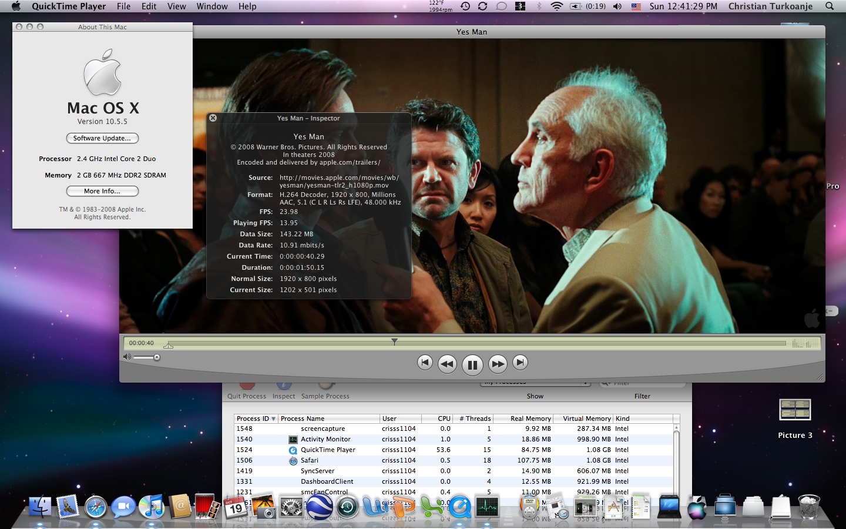Sort by Virtual Memory column header
The height and width of the screenshot is (529, 846).
(x=583, y=418)
